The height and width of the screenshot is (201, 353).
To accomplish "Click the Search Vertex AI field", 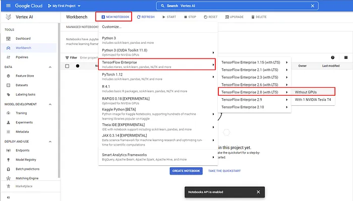I will [237, 6].
